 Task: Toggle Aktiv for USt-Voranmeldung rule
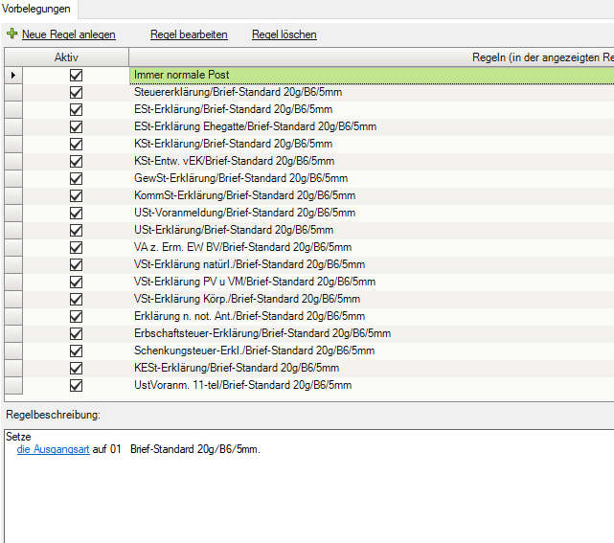76,213
